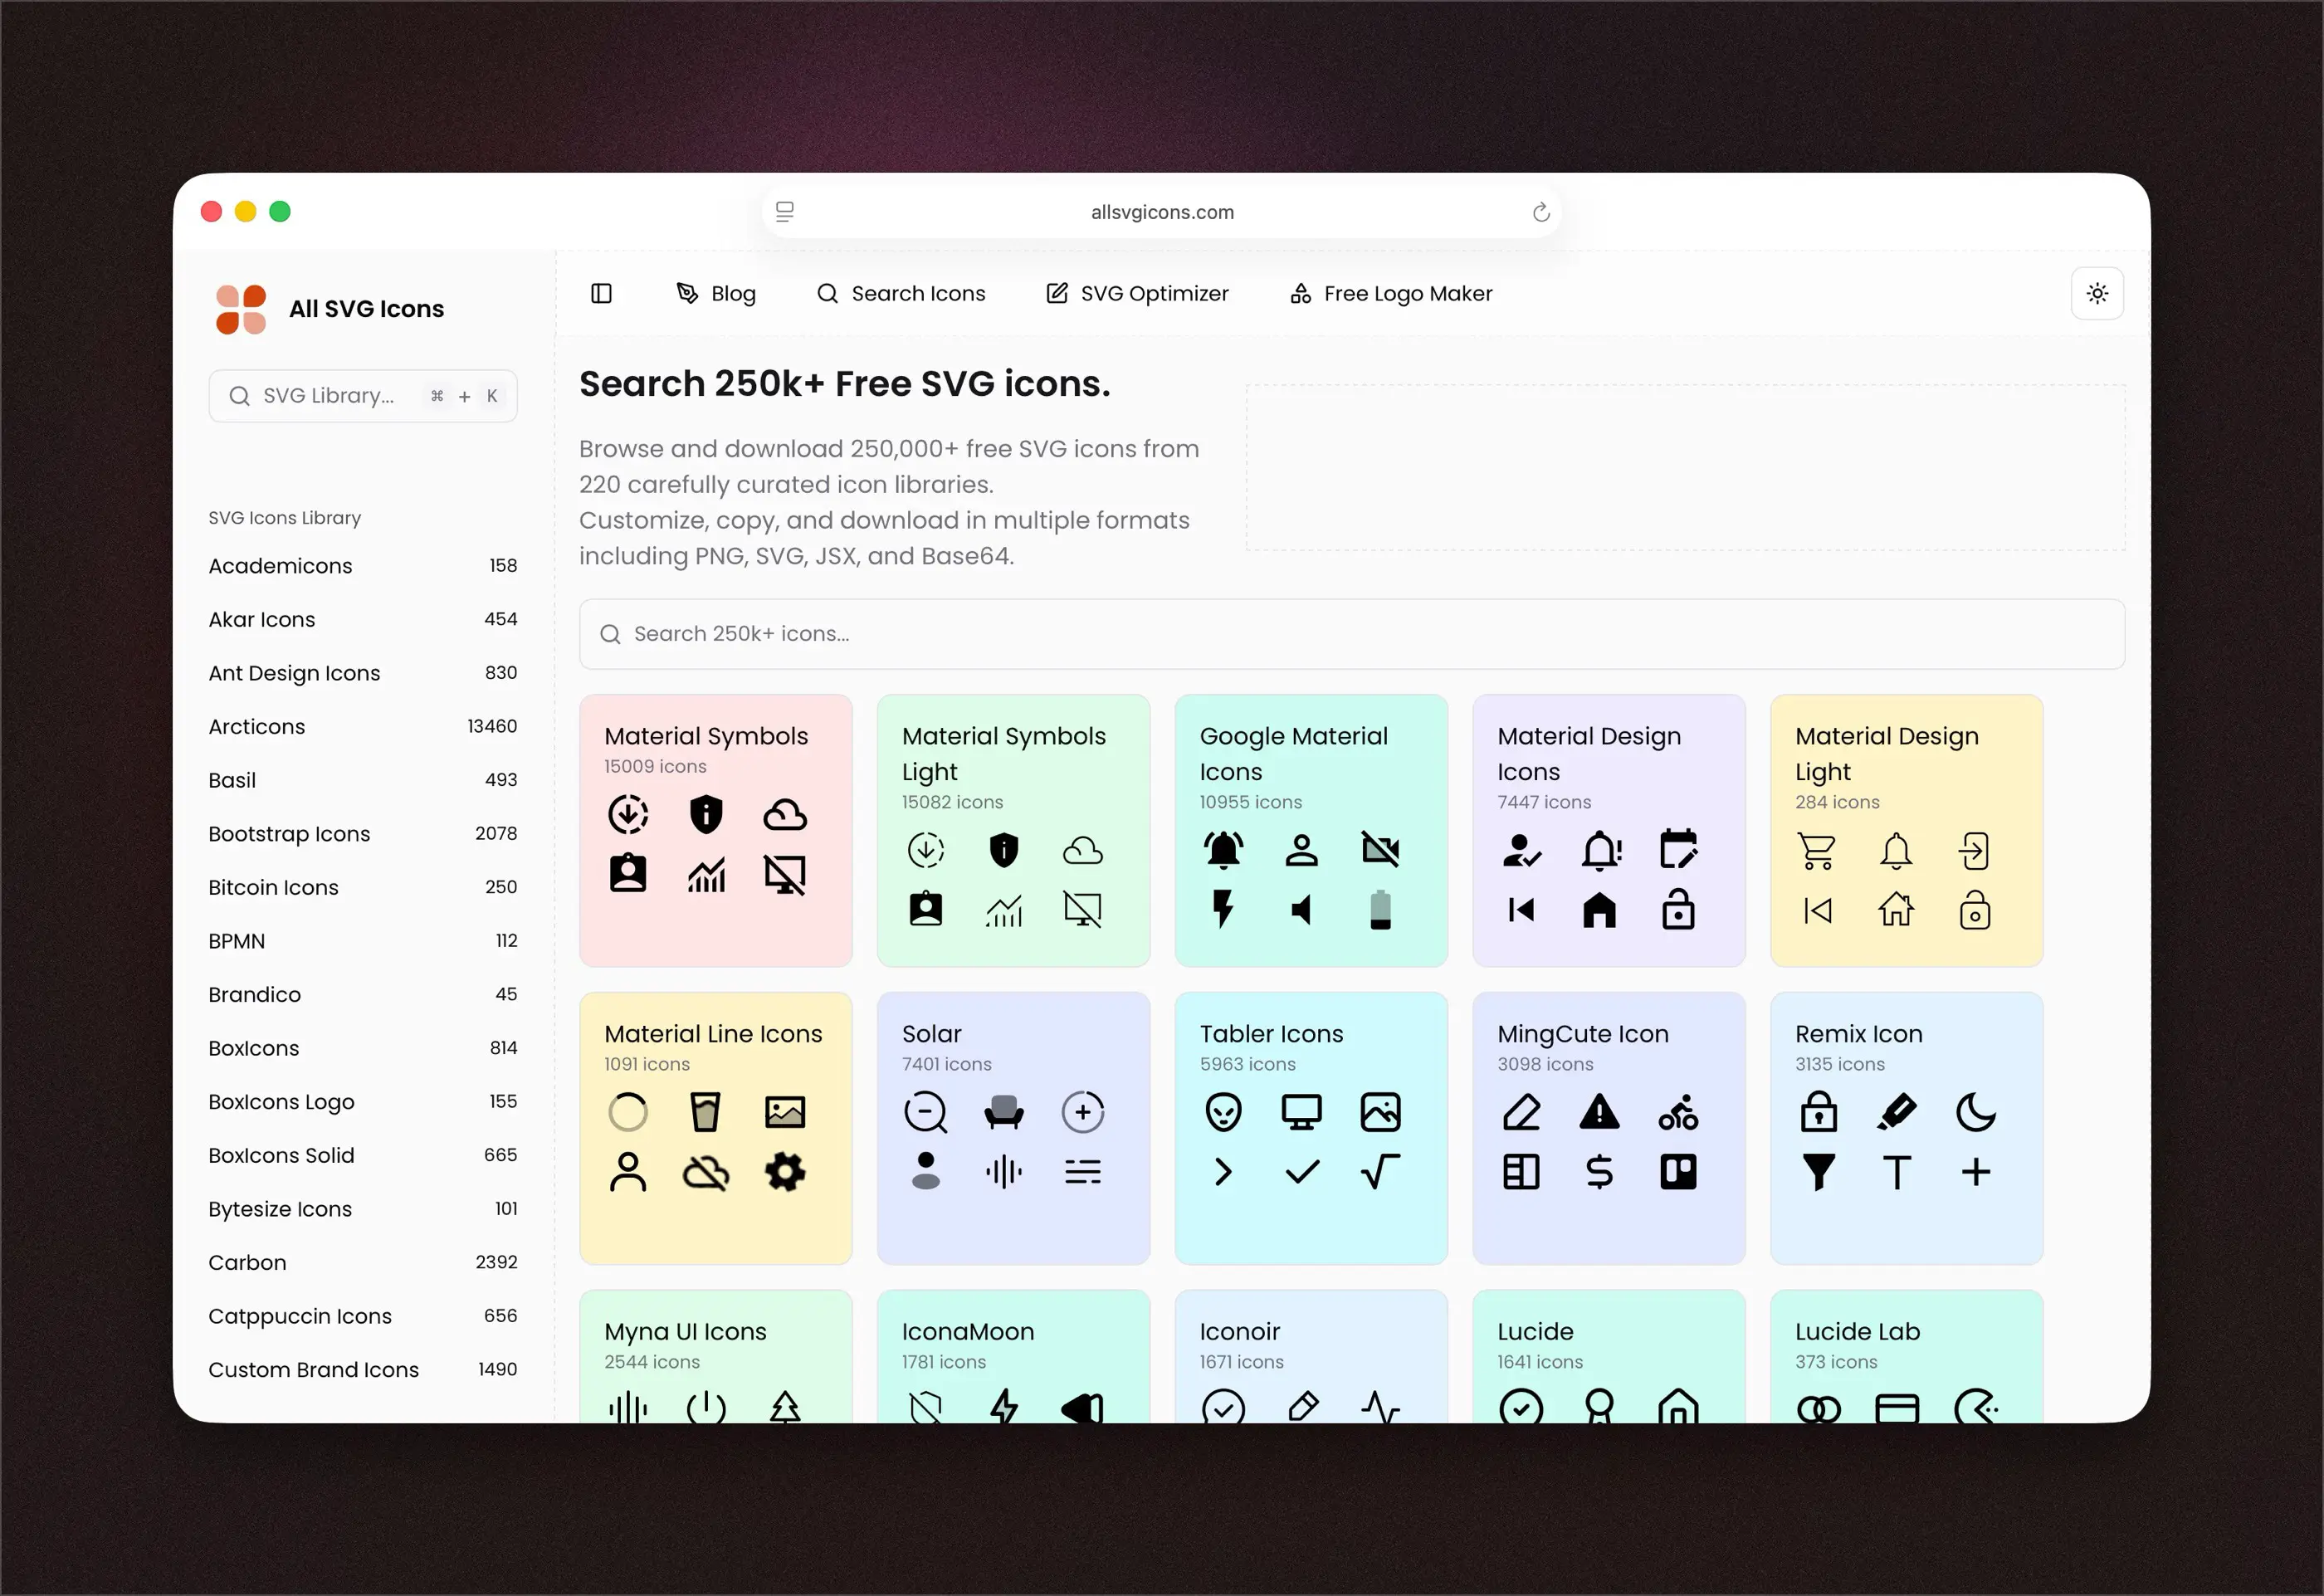Click shopping cart icon in Material Design Light
Screen dimensions: 2324x1596
tap(1817, 850)
